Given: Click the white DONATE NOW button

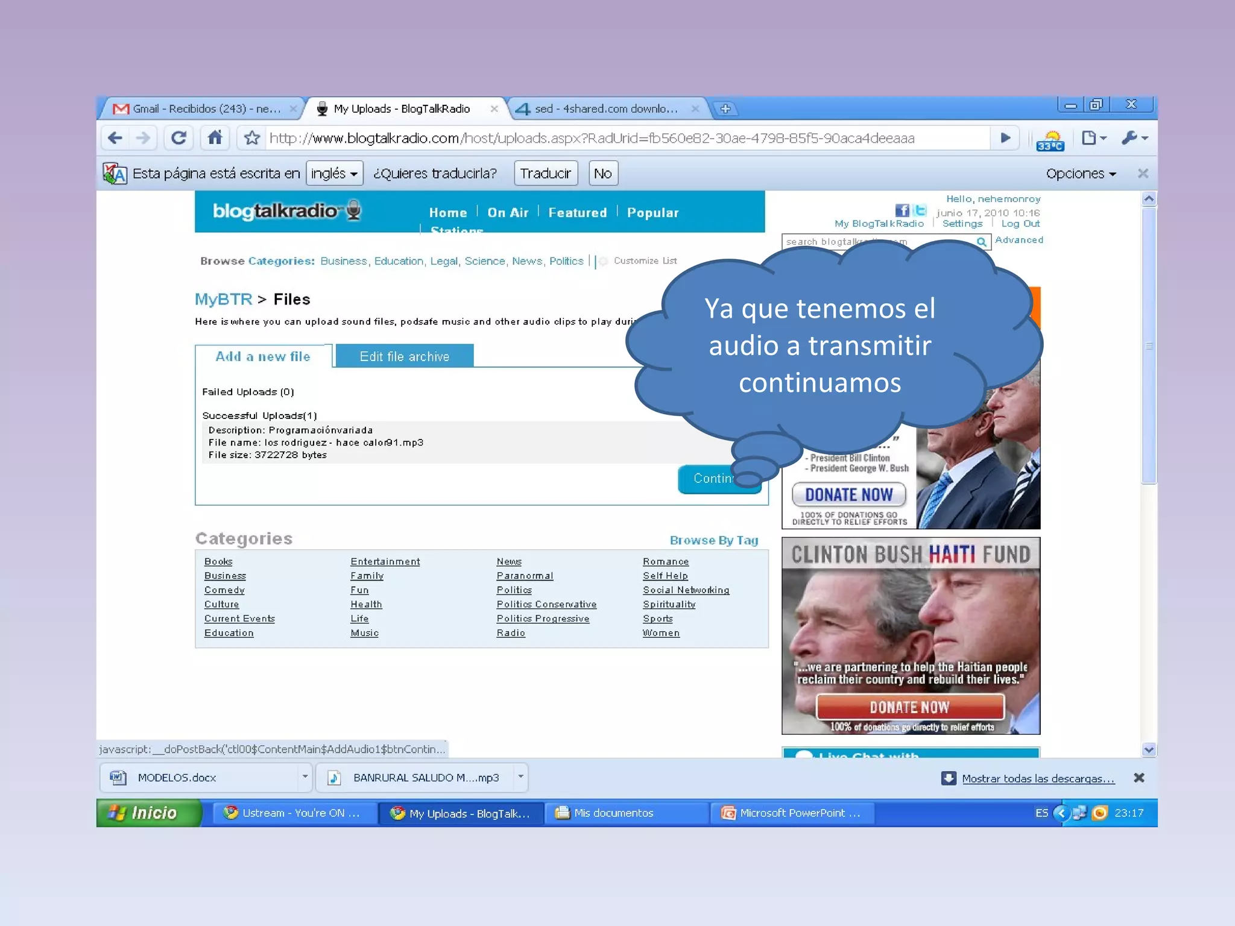Looking at the screenshot, I should tap(848, 495).
